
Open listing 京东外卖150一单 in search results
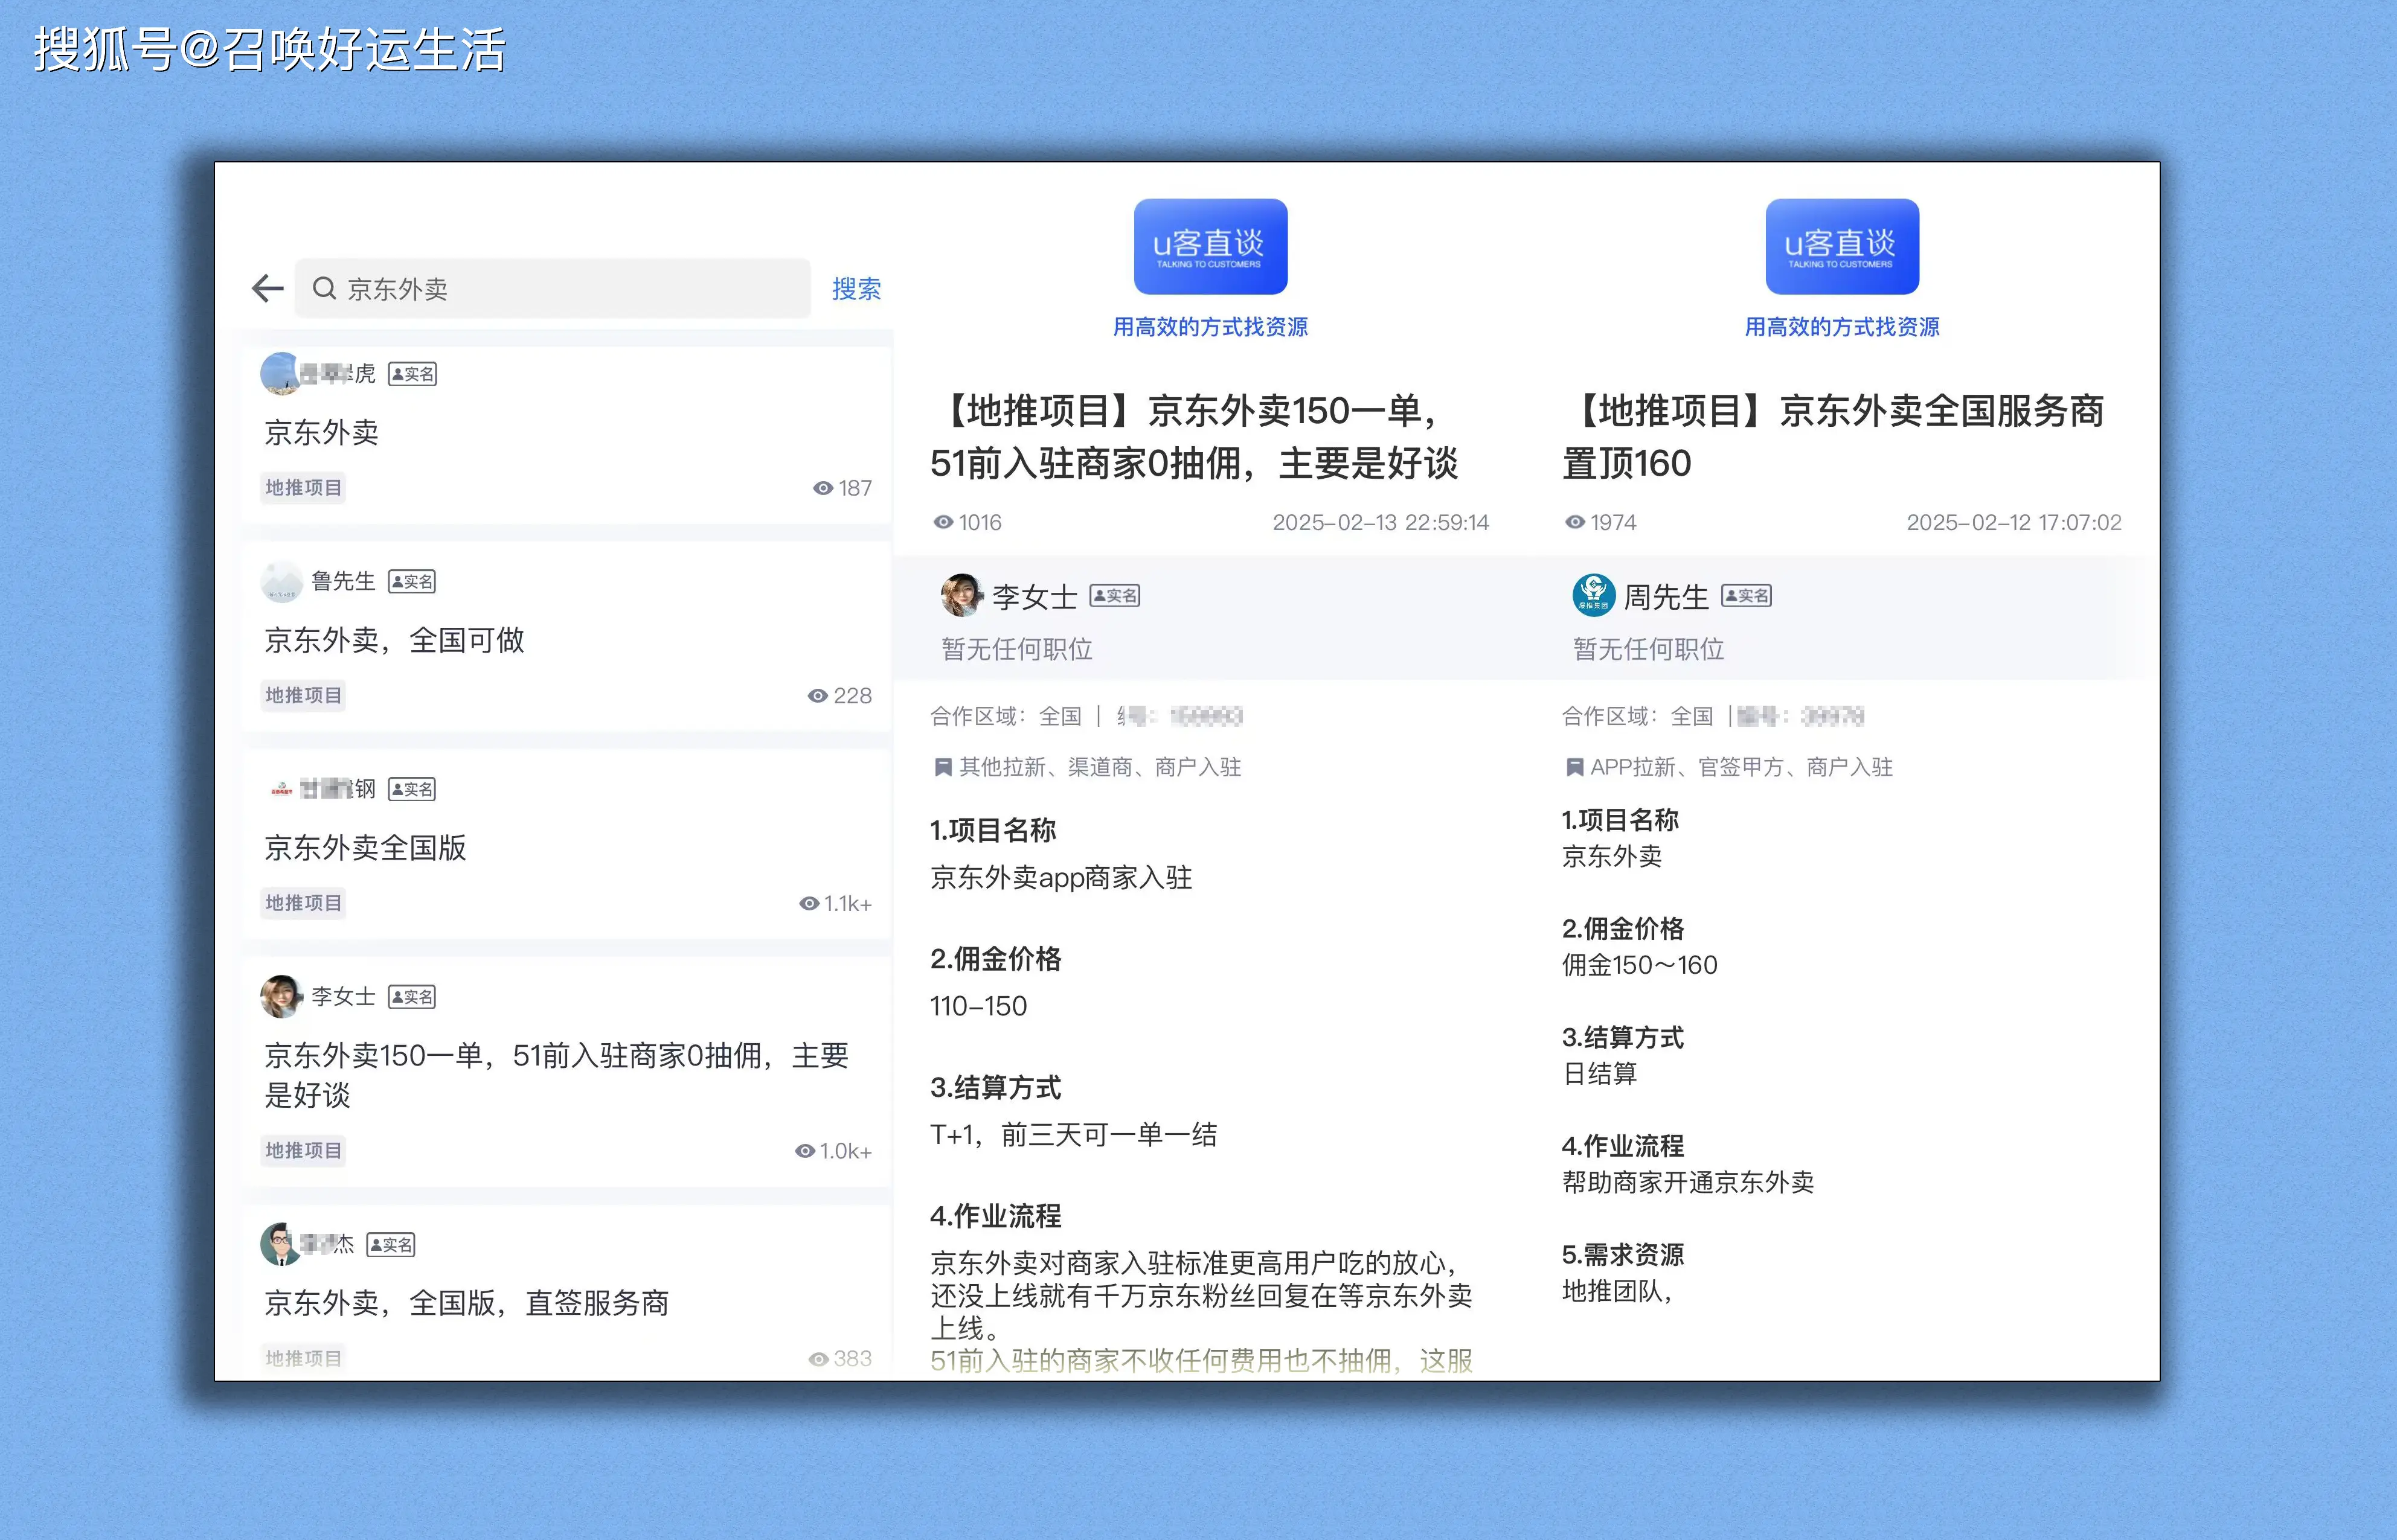[556, 1075]
